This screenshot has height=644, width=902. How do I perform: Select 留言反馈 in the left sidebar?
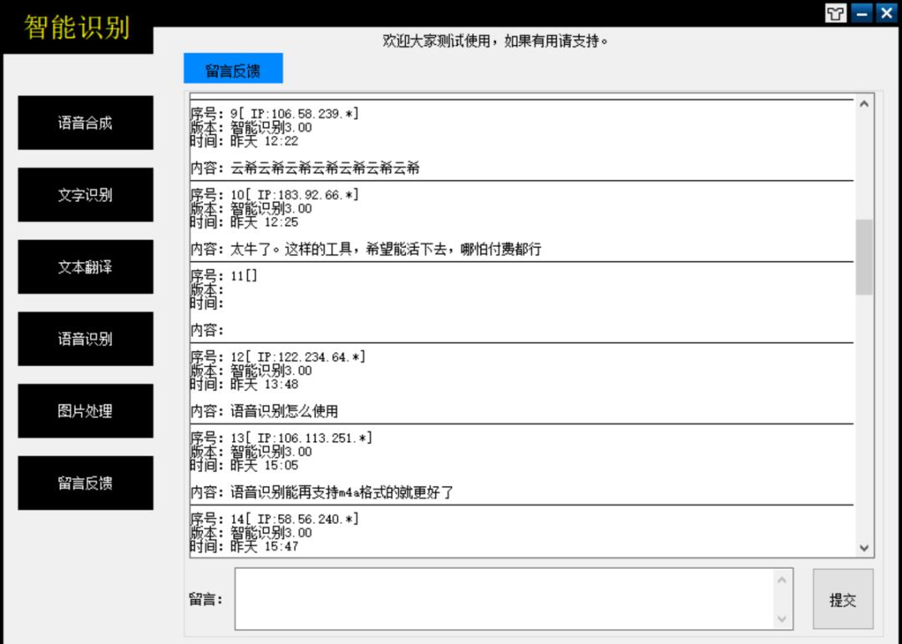85,482
